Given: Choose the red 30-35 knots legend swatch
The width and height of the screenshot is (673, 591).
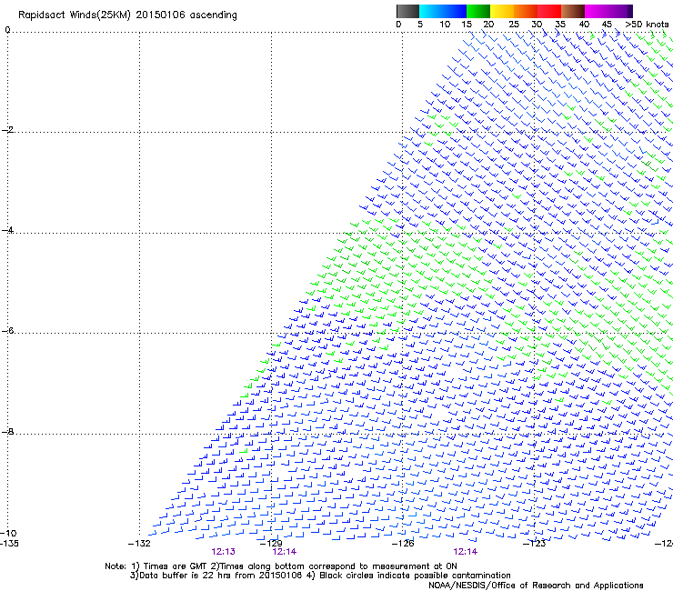Looking at the screenshot, I should pos(549,11).
